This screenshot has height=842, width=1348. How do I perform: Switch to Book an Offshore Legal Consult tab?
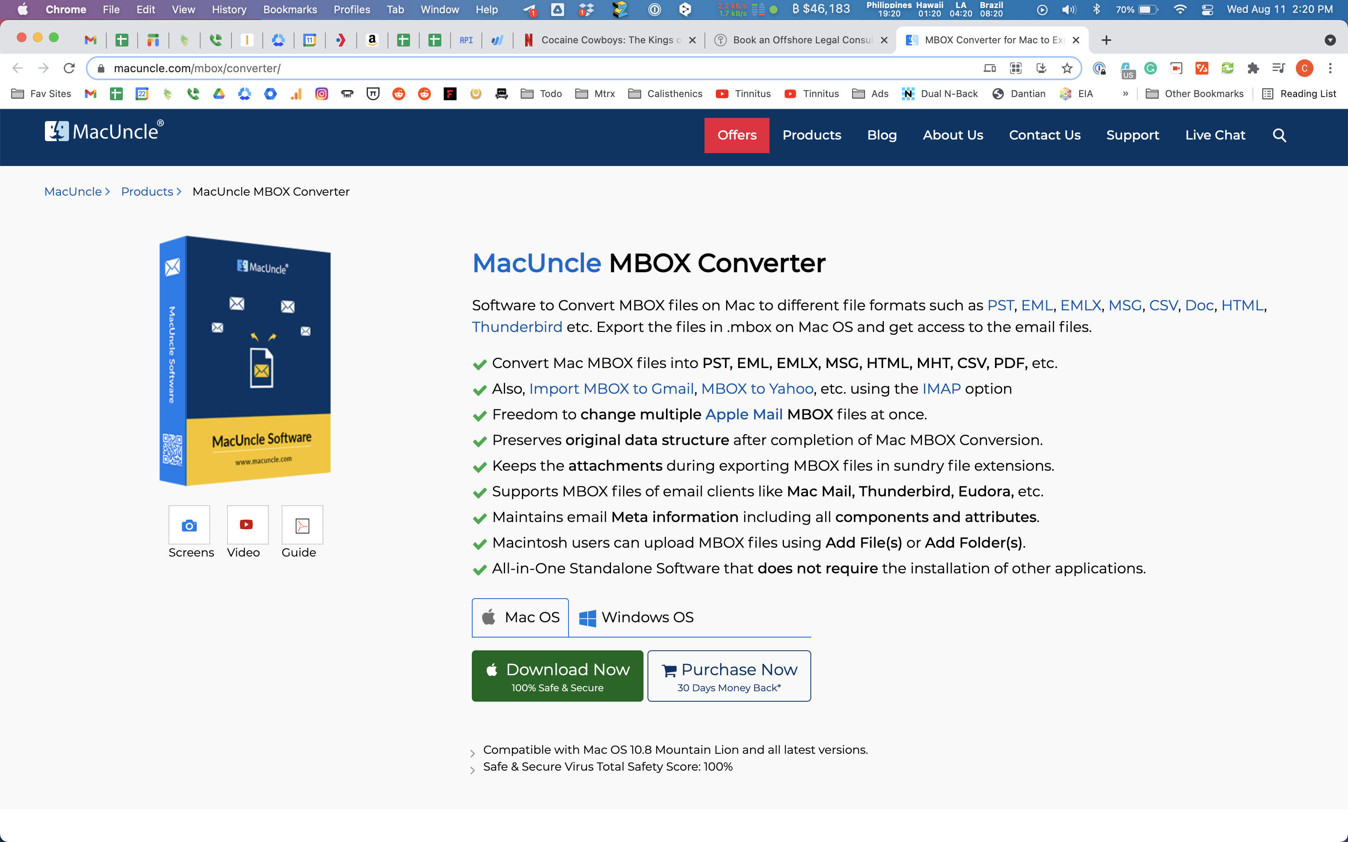pyautogui.click(x=802, y=40)
